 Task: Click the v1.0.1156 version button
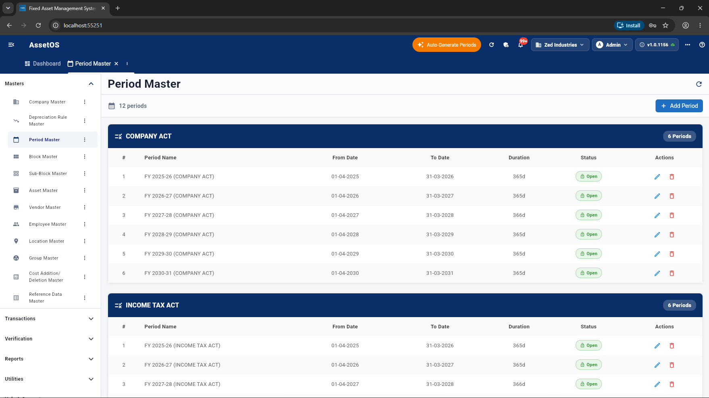pos(657,45)
